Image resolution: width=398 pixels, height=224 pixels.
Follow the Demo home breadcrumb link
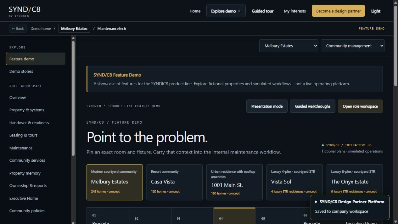(x=41, y=29)
